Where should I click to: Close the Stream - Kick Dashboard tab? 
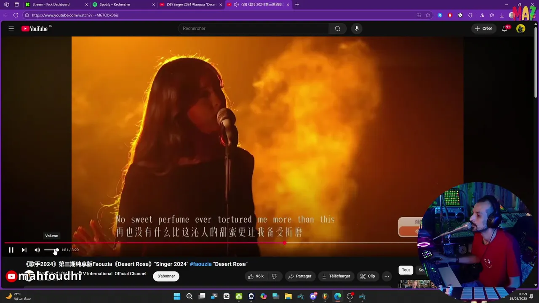pyautogui.click(x=87, y=5)
